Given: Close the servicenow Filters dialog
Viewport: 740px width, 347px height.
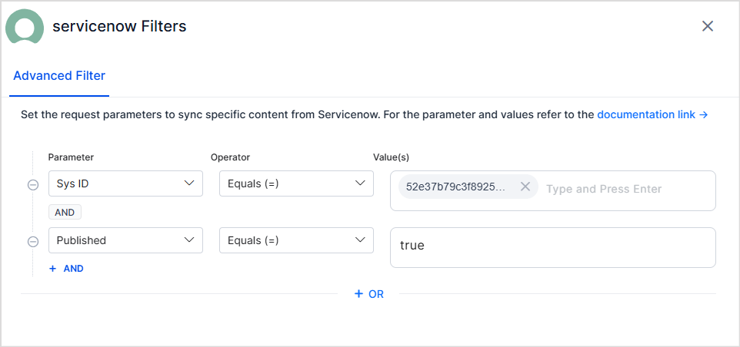Looking at the screenshot, I should tap(708, 26).
